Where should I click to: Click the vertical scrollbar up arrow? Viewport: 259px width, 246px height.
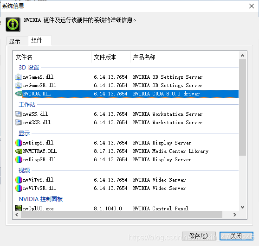(x=242, y=56)
